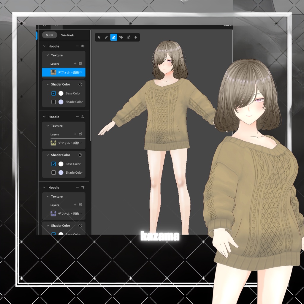This screenshot has height=304, width=304.
Task: Collapse Shader Color group in second Hoodie
Action: 47,155
